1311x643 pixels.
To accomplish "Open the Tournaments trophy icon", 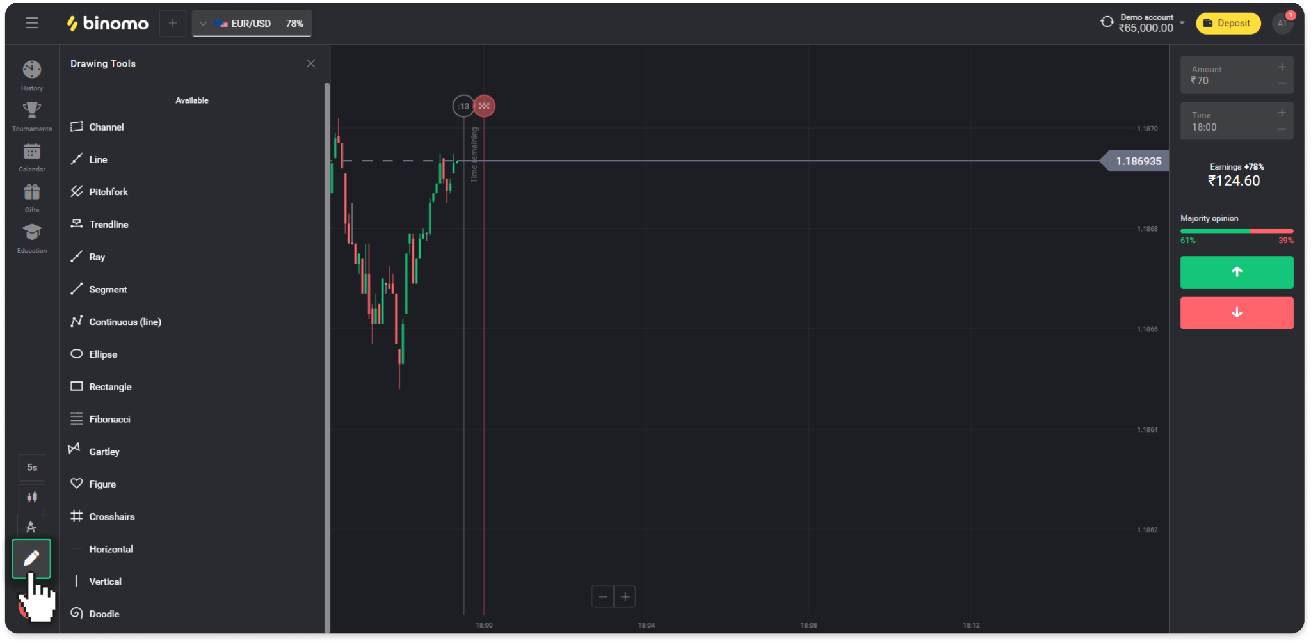I will [x=32, y=115].
